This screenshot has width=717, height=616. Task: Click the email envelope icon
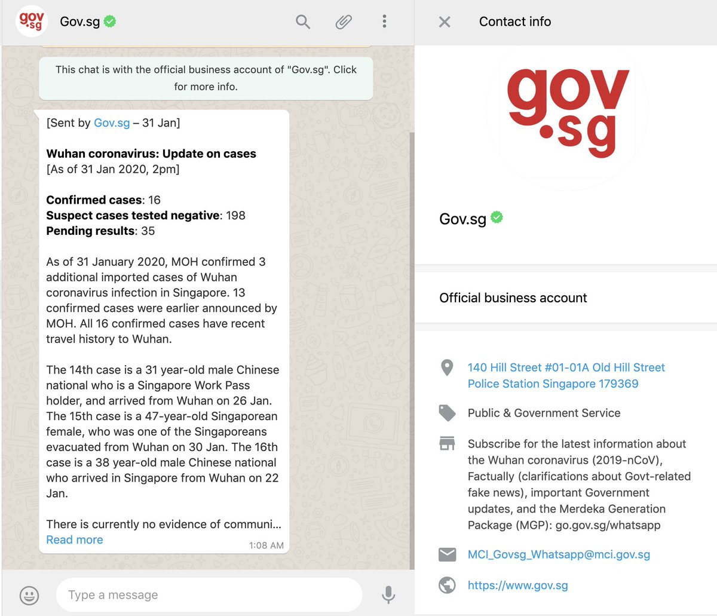tap(447, 554)
